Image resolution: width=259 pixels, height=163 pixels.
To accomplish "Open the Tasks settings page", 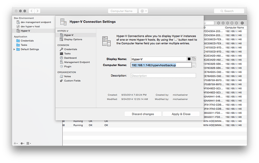I will [x=67, y=53].
